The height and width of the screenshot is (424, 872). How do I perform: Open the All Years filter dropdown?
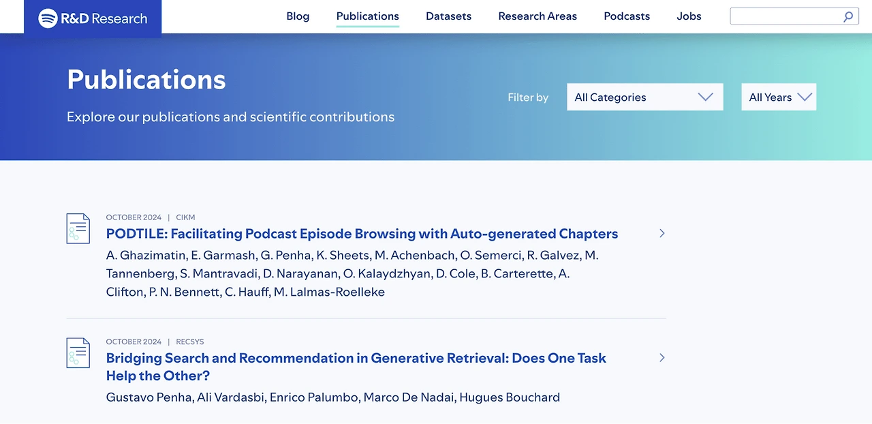(x=779, y=97)
